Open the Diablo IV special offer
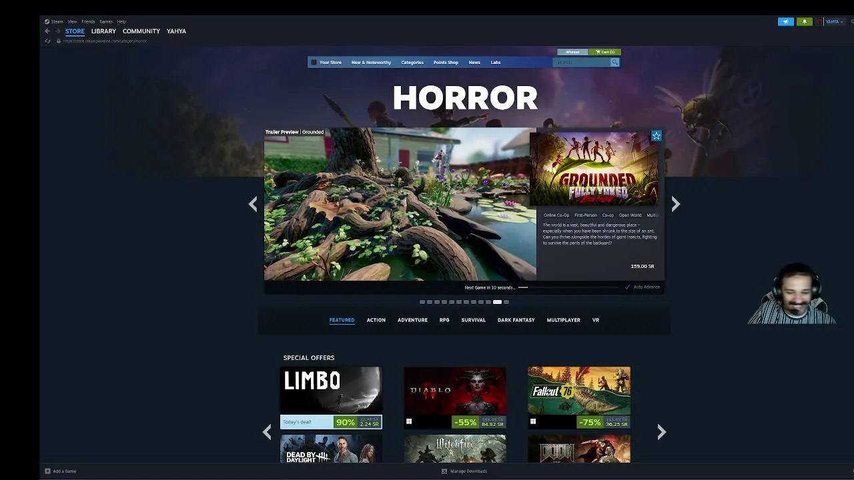Viewport: 854px width, 480px height. 455,397
